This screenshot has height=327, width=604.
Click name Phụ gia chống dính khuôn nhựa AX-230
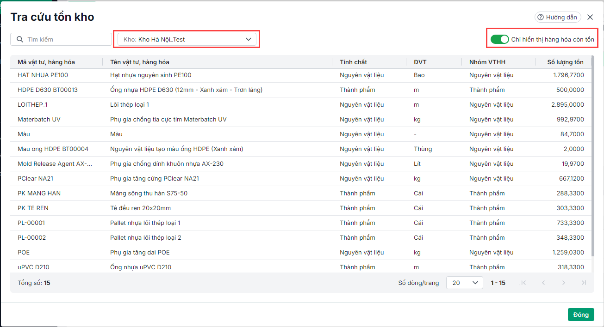(167, 163)
